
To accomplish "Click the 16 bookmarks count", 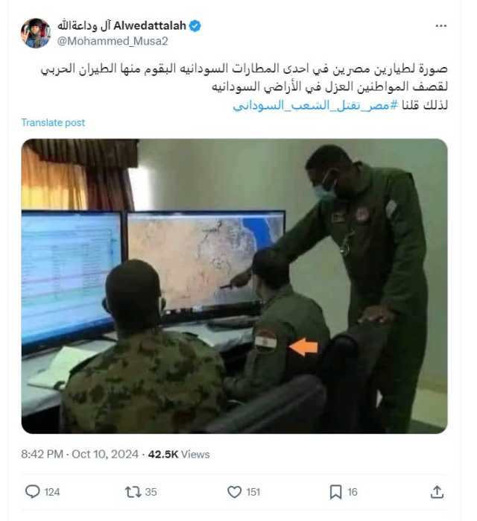I will [352, 492].
